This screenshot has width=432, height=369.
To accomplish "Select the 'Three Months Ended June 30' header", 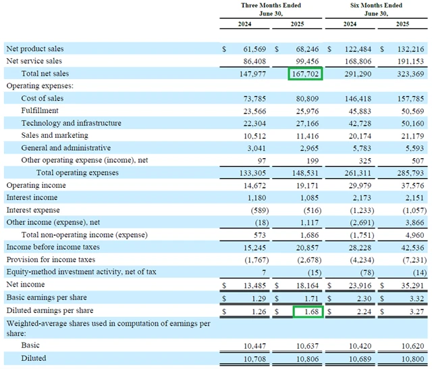I will click(x=271, y=9).
